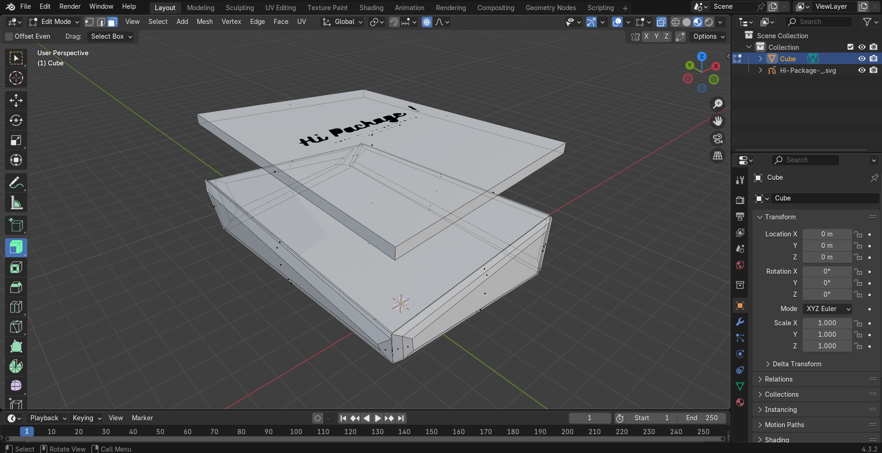Open the Edit Mode dropdown
The image size is (882, 453).
(x=54, y=22)
